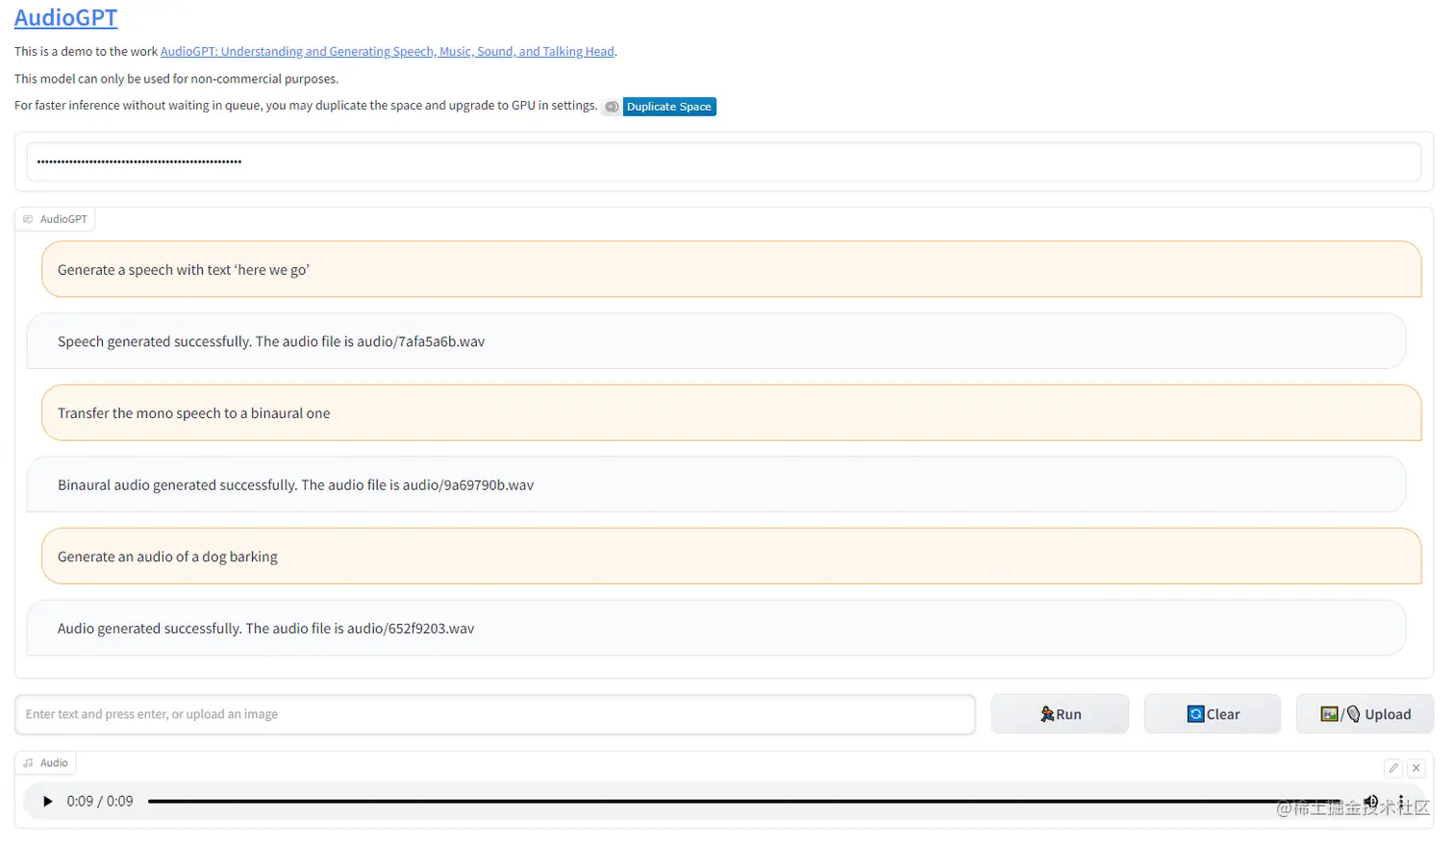1454x841 pixels.
Task: Select reply mentioning audio/652f9203.wav
Action: [x=716, y=629]
